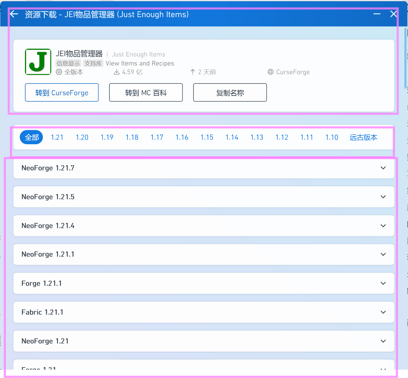
Task: Select the 全部 version filter
Action: [32, 137]
